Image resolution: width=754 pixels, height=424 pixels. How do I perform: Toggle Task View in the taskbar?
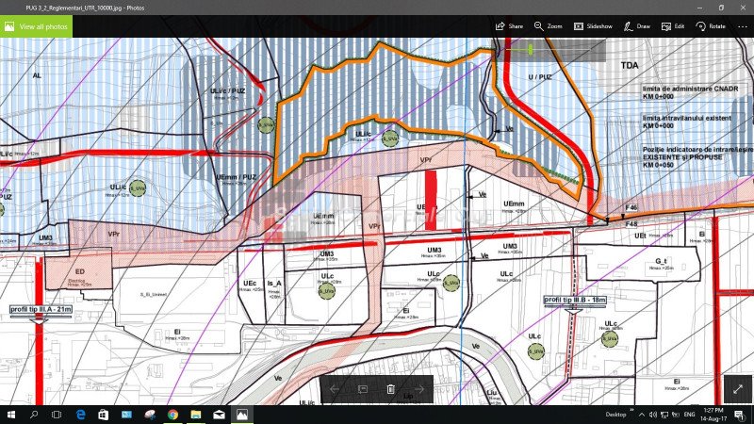pyautogui.click(x=57, y=415)
